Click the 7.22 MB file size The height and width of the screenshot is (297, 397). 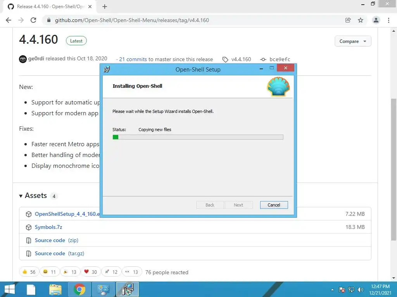tap(355, 214)
